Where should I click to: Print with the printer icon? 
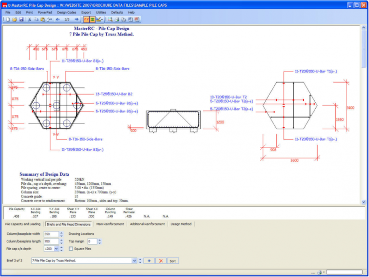[117, 20]
